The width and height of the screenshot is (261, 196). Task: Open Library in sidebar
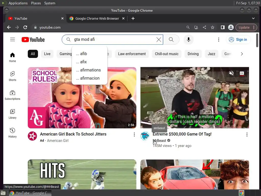tap(12, 114)
